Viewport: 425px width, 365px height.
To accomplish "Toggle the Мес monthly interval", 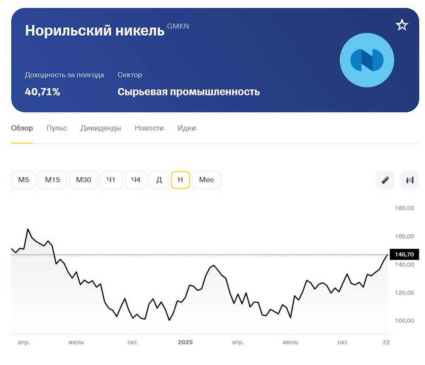I will 206,180.
